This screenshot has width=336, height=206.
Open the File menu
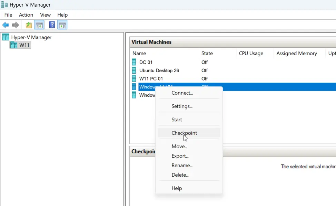8,15
